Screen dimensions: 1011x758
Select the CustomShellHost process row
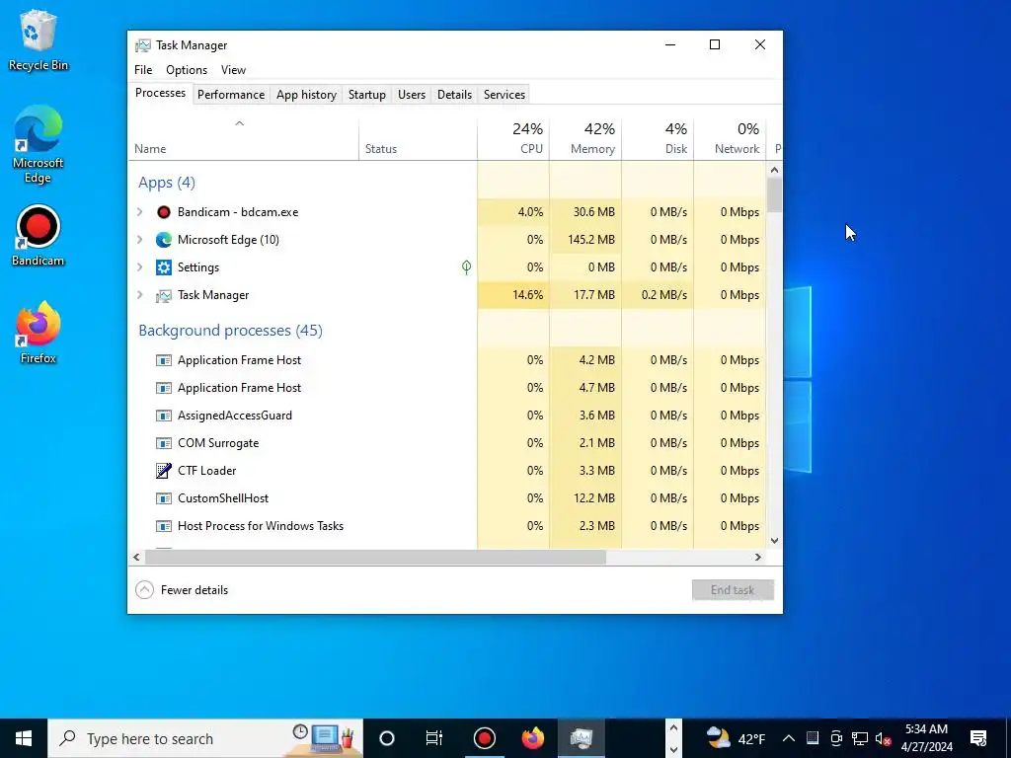[x=447, y=498]
